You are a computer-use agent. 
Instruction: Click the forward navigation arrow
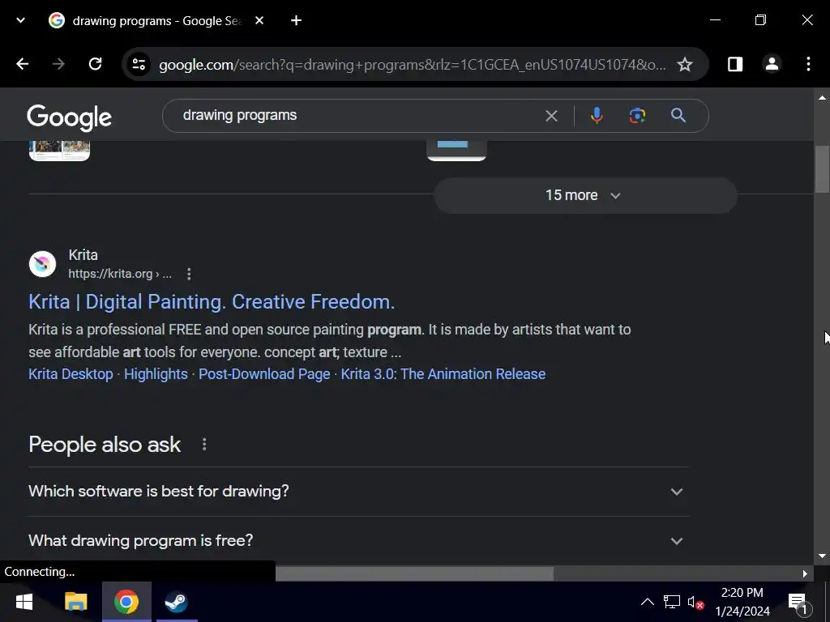(58, 64)
